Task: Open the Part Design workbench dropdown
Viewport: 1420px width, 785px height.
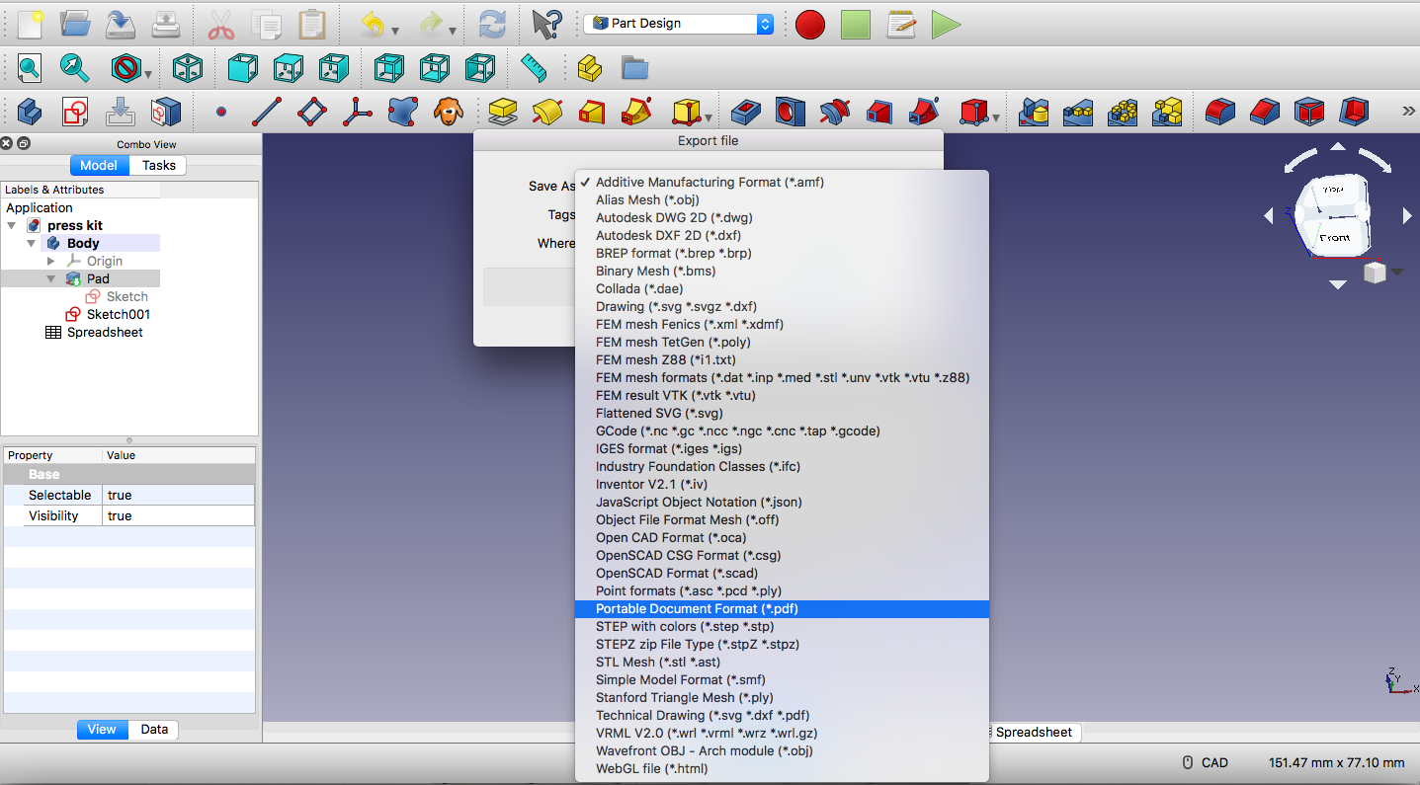Action: (x=679, y=24)
